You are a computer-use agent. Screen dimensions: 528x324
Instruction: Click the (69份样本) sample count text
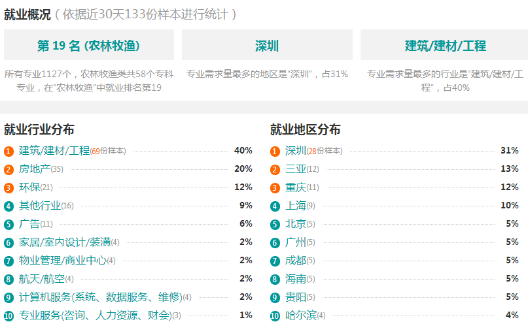(108, 152)
